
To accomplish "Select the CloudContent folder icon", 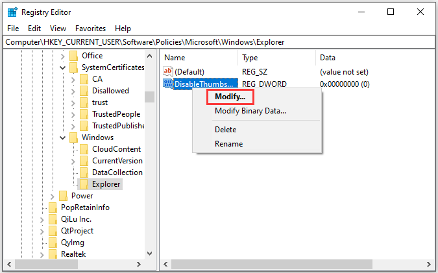I will (84, 149).
